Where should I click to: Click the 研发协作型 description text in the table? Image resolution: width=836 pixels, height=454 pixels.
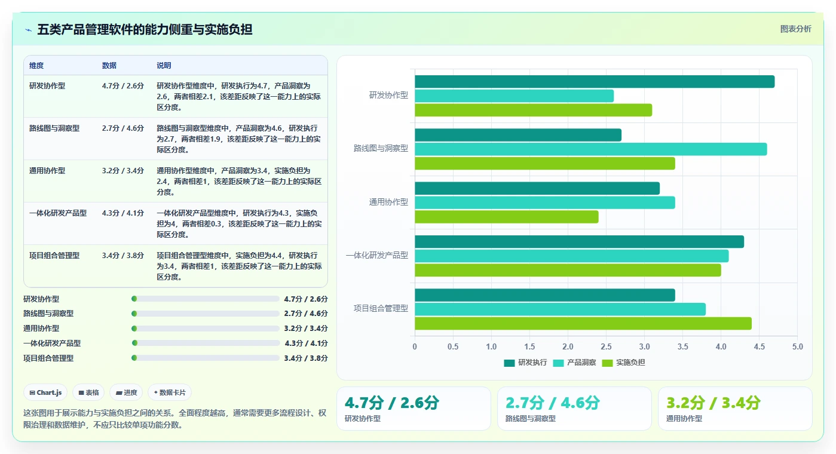[239, 97]
